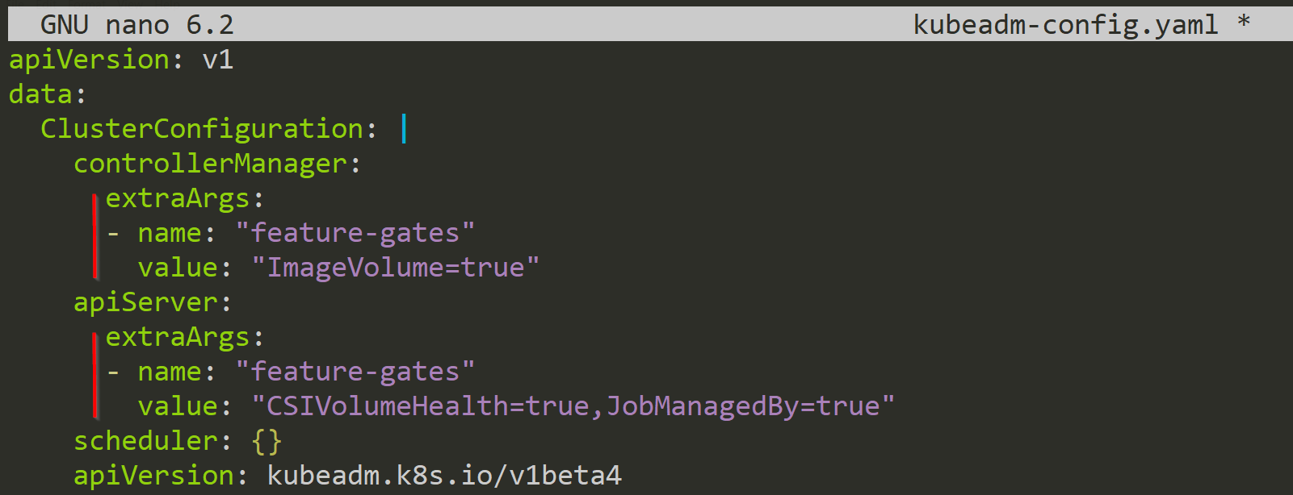
Task: Click the JobManagedBy=true portion of value
Action: tap(744, 406)
